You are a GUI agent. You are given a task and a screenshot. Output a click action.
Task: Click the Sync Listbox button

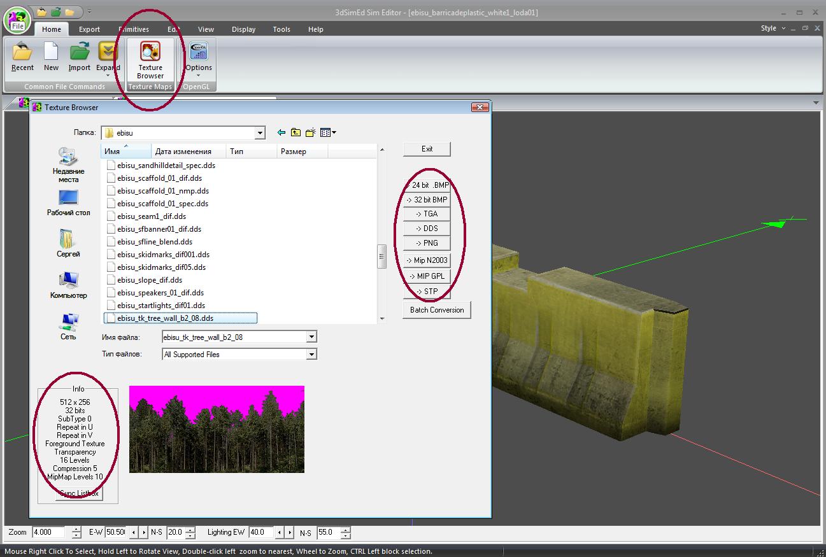pos(78,493)
